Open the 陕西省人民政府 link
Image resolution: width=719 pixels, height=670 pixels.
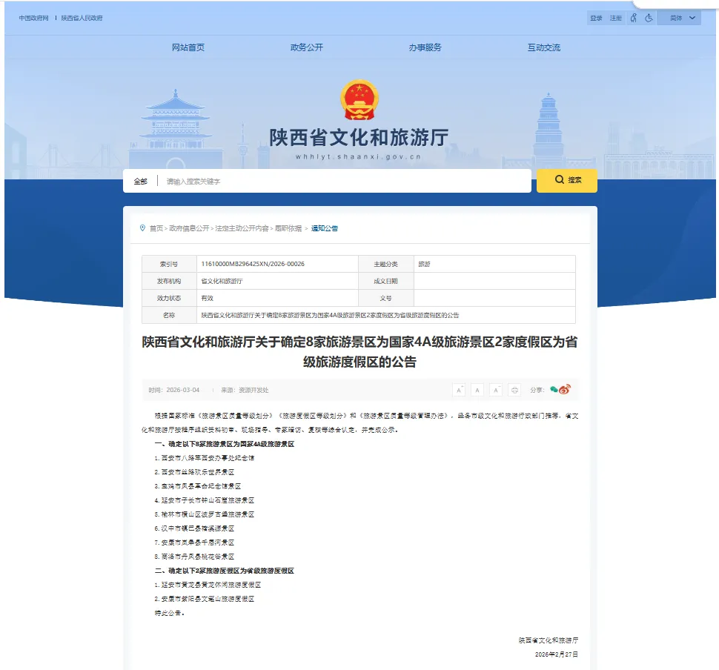[82, 18]
